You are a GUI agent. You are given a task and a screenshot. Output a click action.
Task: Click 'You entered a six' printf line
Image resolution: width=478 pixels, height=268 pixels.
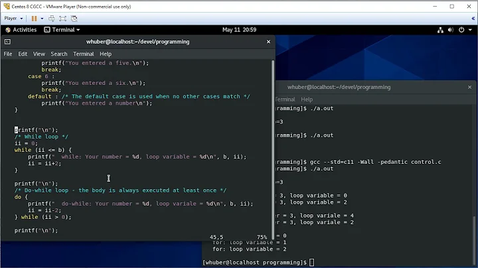click(x=94, y=83)
